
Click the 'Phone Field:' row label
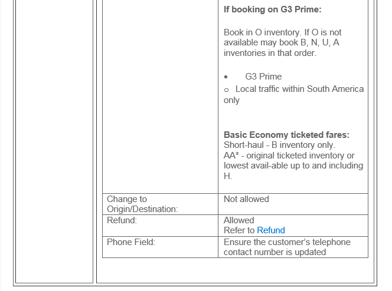(x=131, y=242)
